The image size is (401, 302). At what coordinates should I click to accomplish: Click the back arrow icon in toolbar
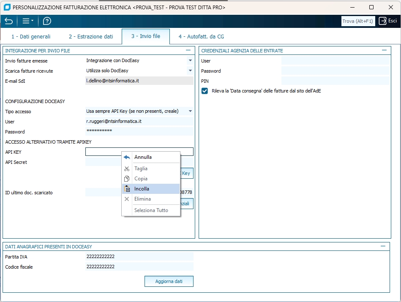(x=8, y=21)
